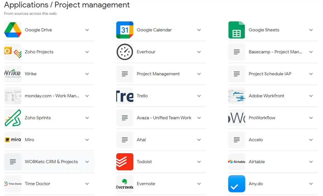Click the monday.com thumbnail image

(x=13, y=96)
